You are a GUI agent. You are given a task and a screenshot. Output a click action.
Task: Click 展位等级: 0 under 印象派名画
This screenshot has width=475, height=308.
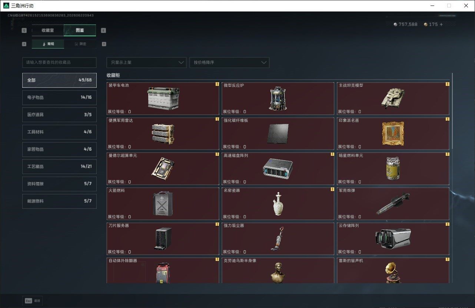[x=349, y=147]
